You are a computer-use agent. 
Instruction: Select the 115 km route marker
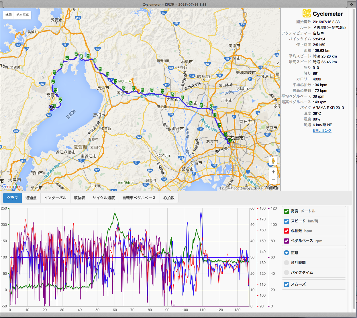[55, 72]
